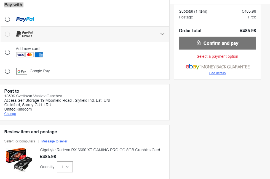The height and width of the screenshot is (179, 270).
Task: Open See details for money back guarantee
Action: (217, 73)
